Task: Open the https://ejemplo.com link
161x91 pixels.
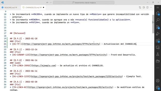Action: (44, 66)
